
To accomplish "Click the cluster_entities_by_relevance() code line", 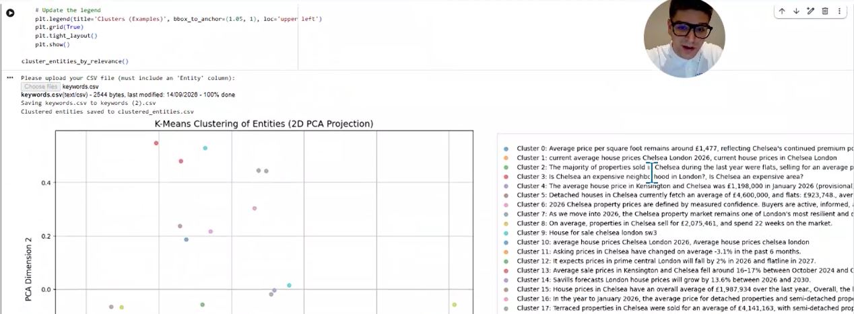I will [x=75, y=61].
